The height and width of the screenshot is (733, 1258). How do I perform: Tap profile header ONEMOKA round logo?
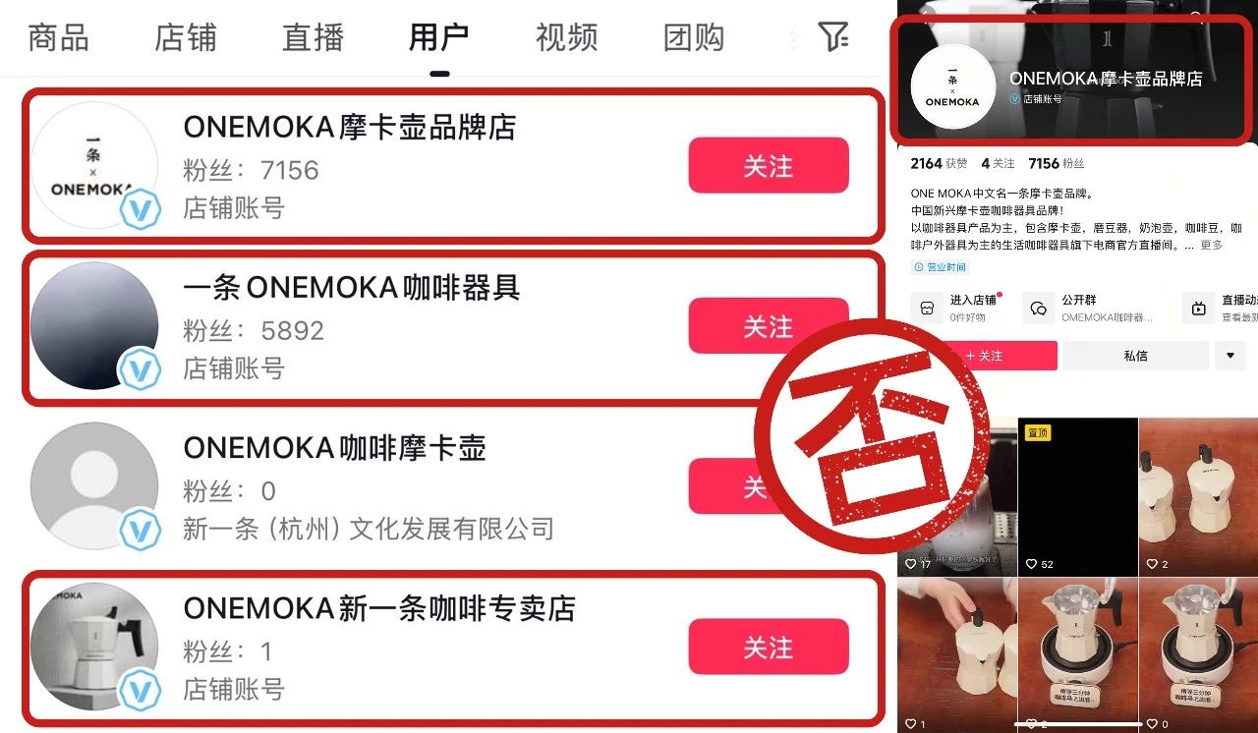coord(952,87)
